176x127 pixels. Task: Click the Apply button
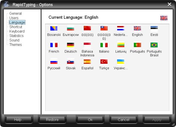(x=157, y=120)
